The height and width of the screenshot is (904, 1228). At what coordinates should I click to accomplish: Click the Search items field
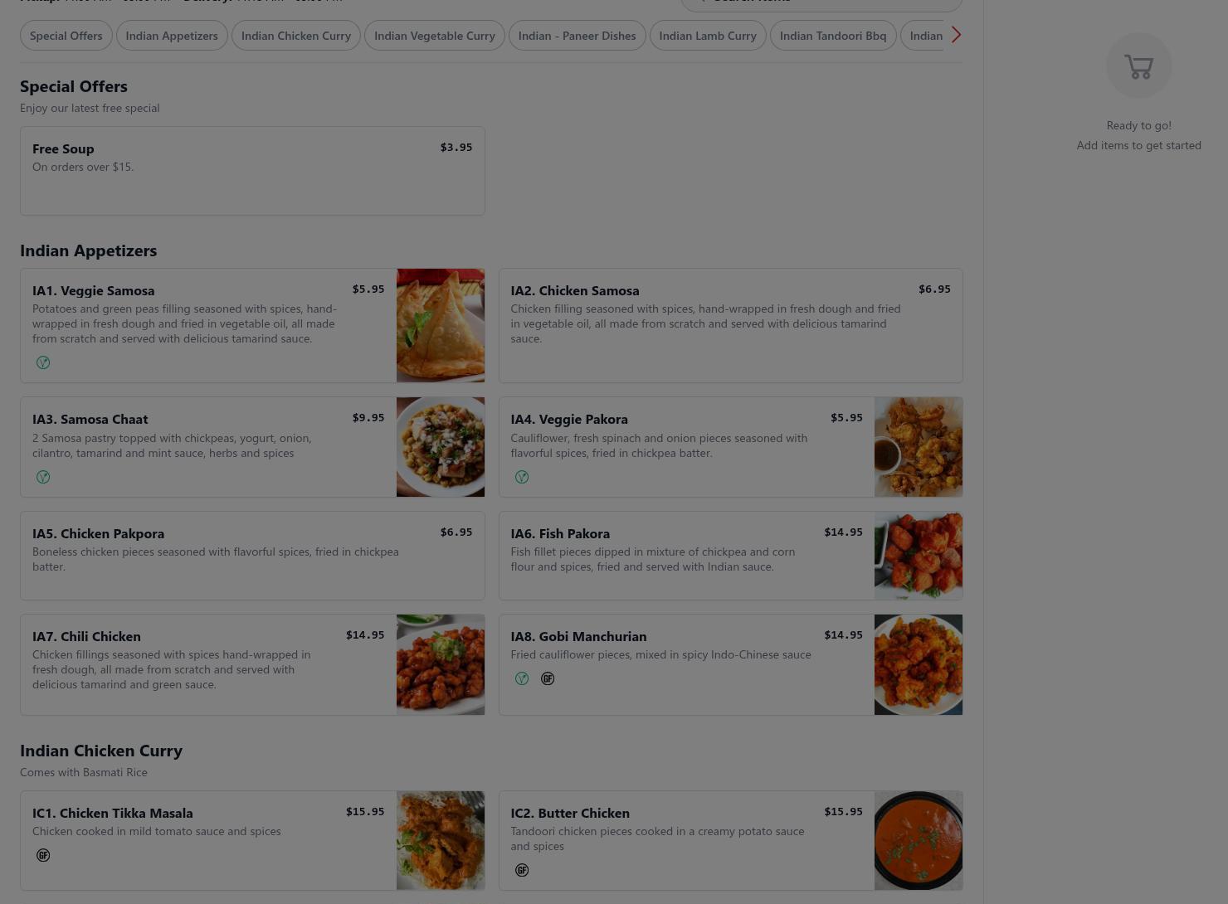click(x=821, y=2)
